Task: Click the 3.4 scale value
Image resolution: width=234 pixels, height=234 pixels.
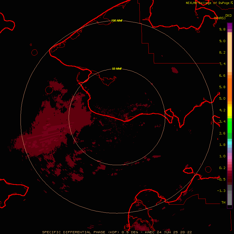Action: pos(222,122)
